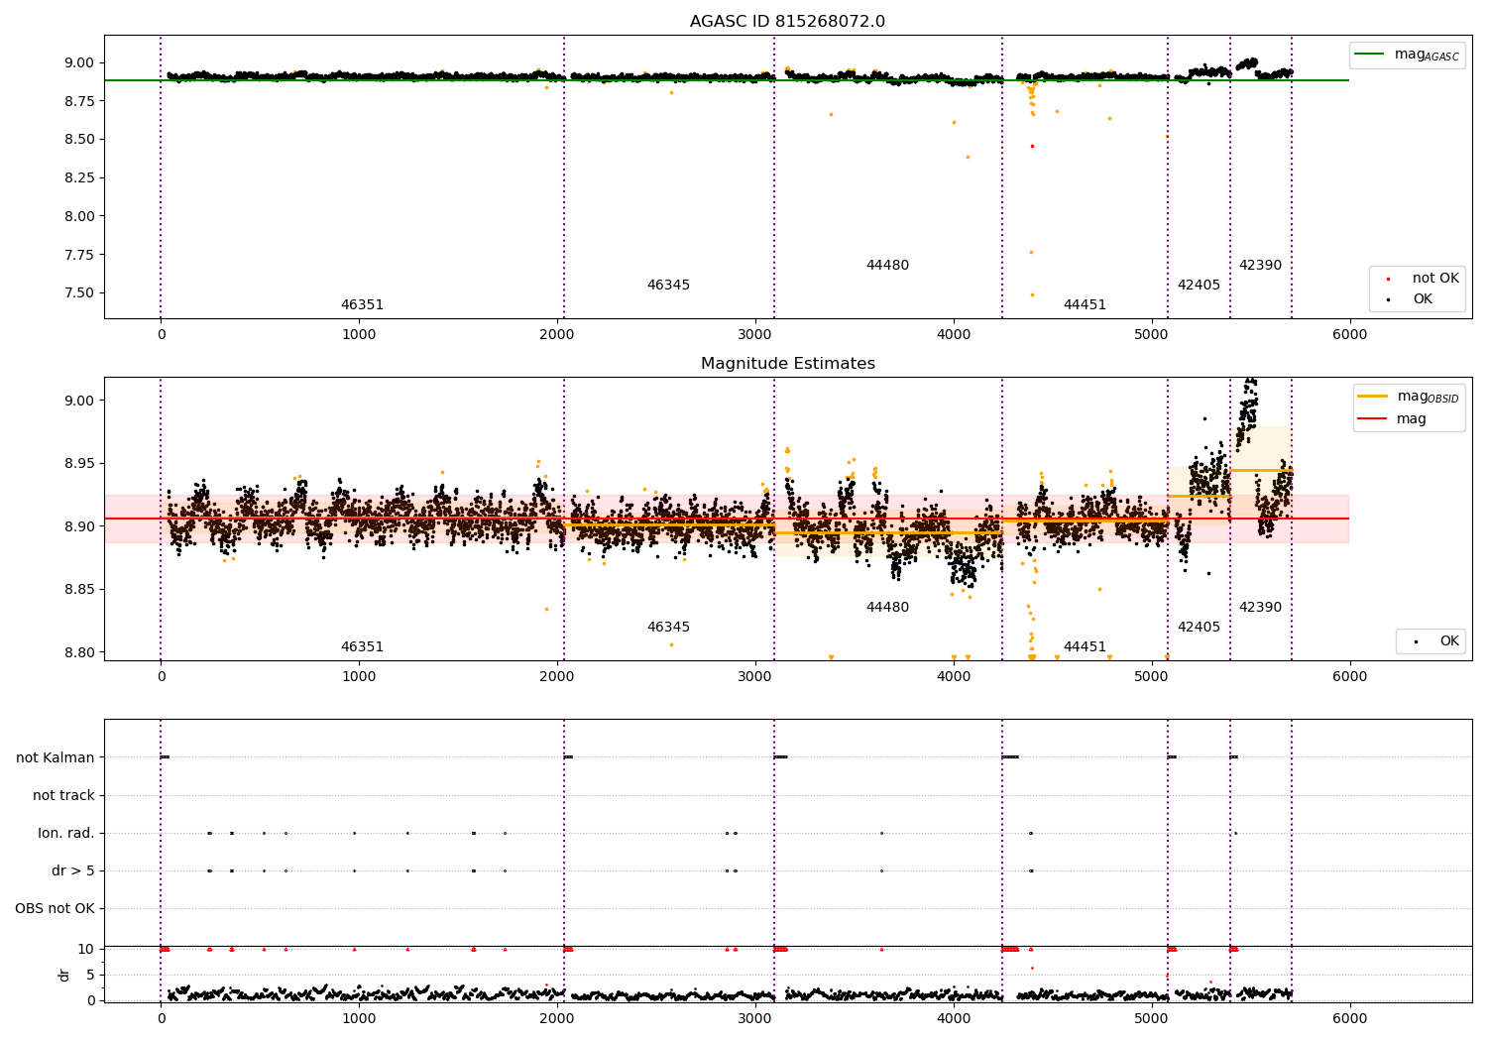Click obsid label 44480 in top plot
Screen dimensions: 1487x1041
[x=887, y=266]
